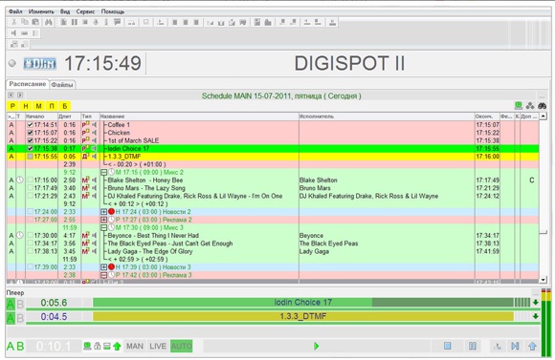Toggle the yellow Б block filter

point(65,106)
